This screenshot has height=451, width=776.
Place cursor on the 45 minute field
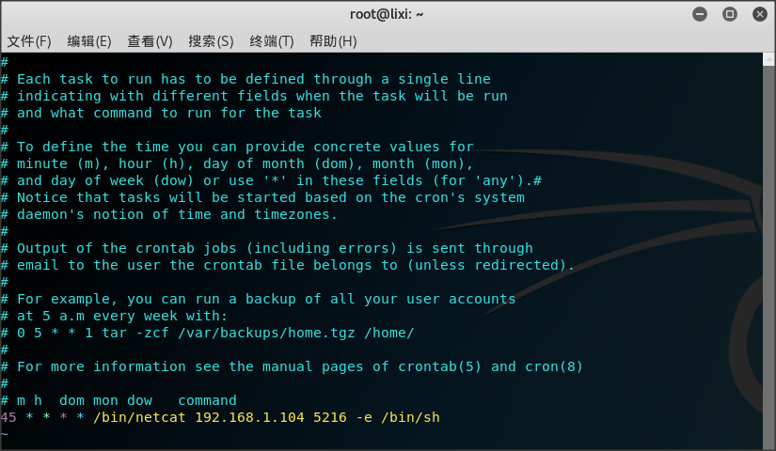8,417
